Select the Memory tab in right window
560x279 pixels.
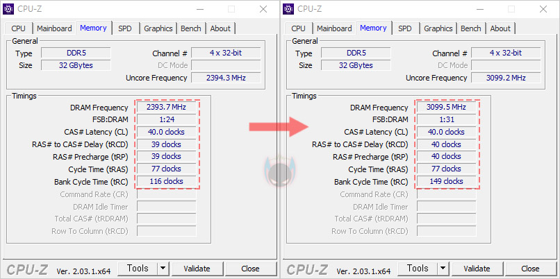[x=373, y=28]
